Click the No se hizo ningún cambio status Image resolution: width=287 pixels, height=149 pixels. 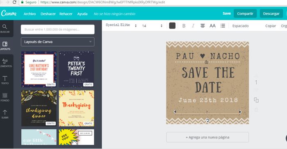tap(114, 14)
